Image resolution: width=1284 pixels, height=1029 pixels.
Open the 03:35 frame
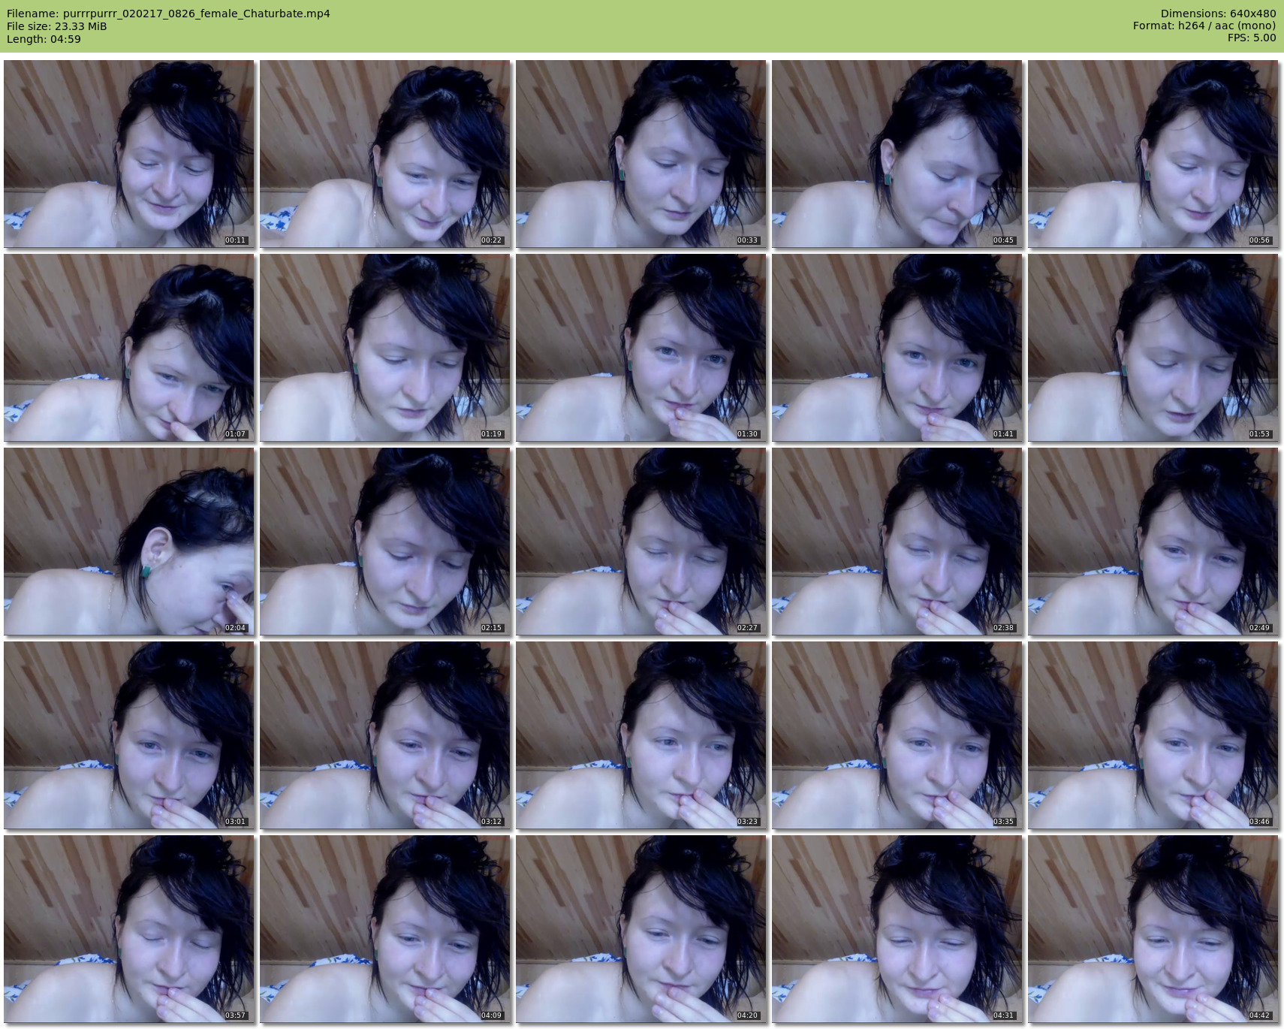(x=897, y=735)
